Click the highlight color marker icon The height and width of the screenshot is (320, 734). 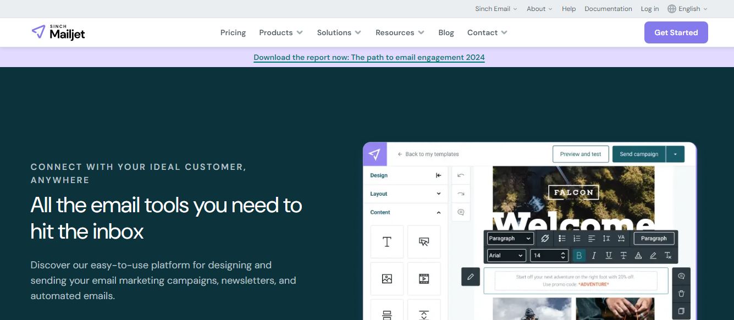(653, 256)
